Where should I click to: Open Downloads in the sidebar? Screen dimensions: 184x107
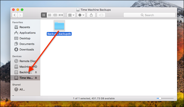[x=25, y=49]
